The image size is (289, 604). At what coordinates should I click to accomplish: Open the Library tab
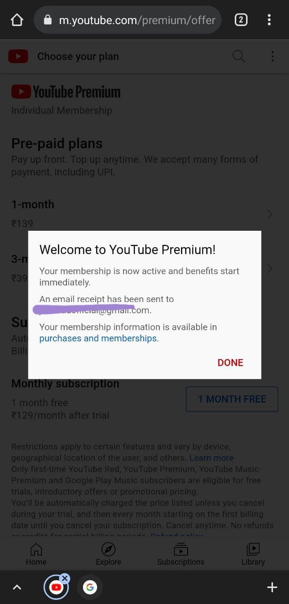click(253, 554)
